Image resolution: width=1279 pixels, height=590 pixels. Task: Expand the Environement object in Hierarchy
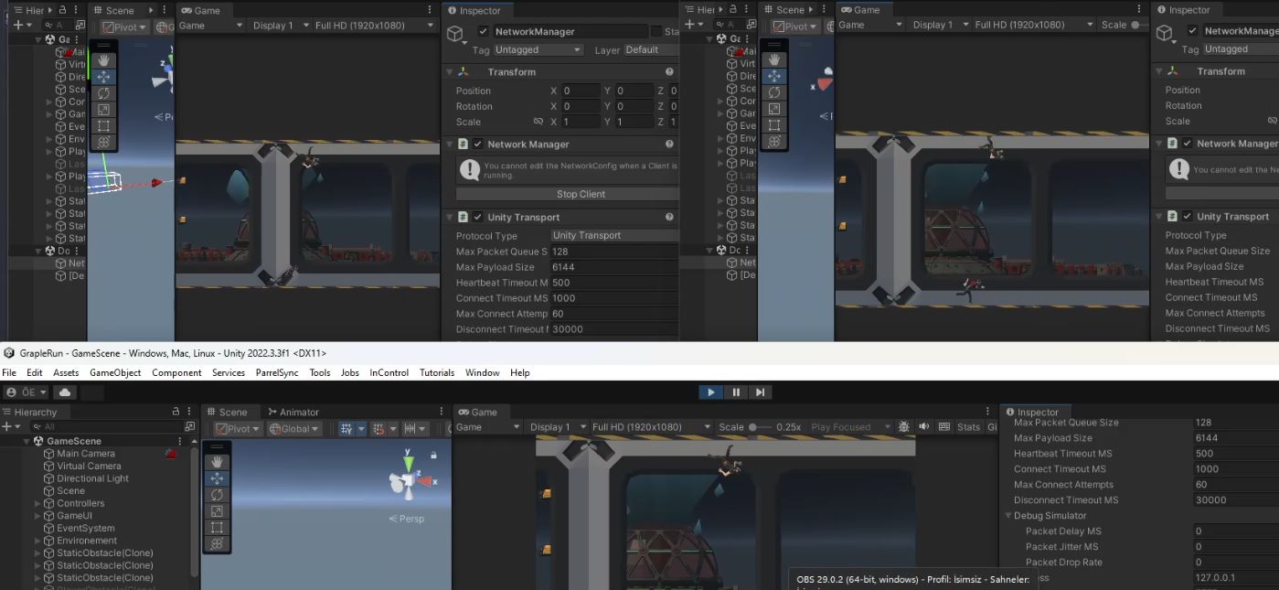coord(37,541)
